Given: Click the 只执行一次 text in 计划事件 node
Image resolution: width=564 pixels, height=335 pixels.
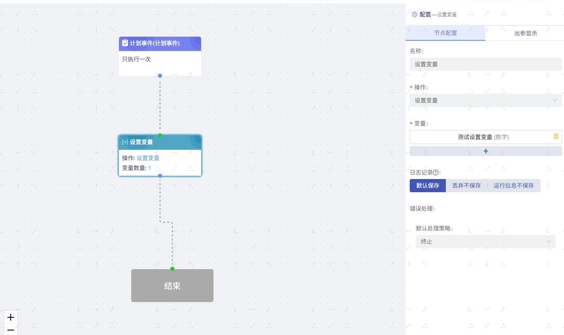Looking at the screenshot, I should pos(137,59).
